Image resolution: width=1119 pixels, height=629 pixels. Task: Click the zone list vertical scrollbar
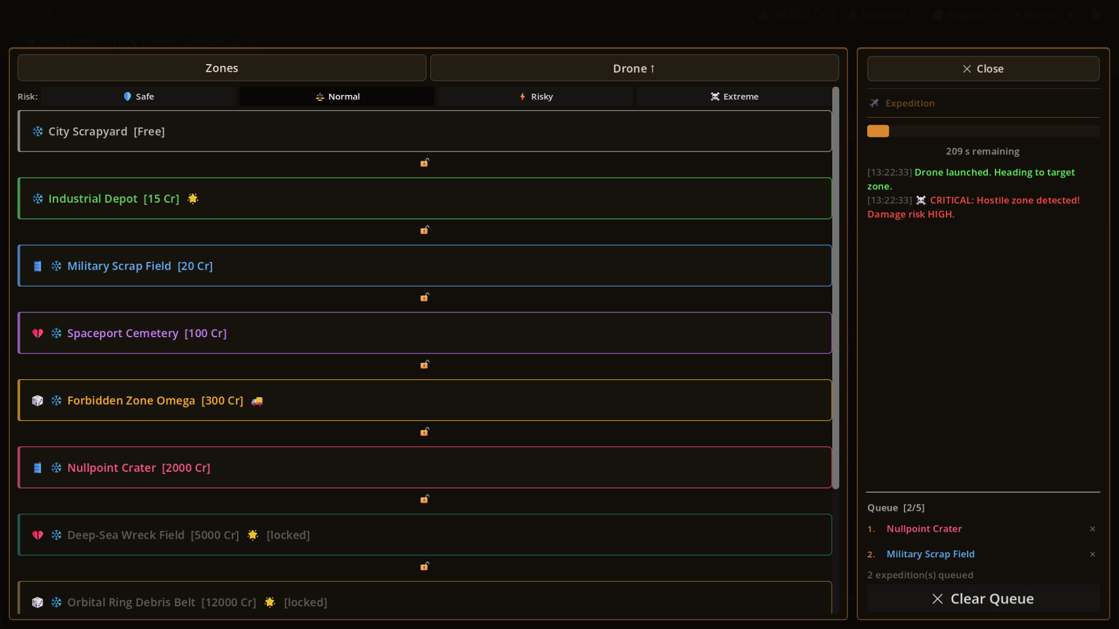(836, 288)
